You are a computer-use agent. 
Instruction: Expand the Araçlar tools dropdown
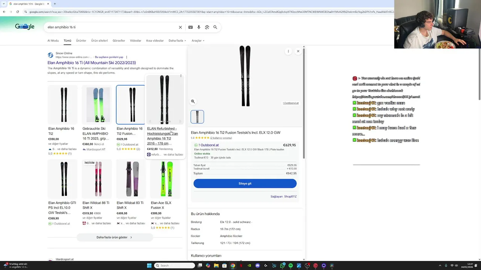(x=198, y=40)
